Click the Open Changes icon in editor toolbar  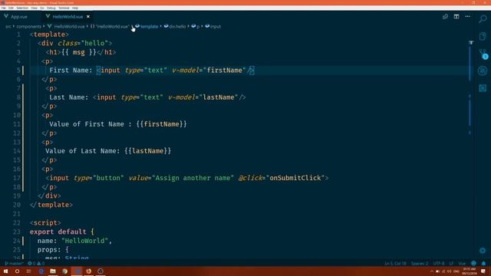coord(445,17)
